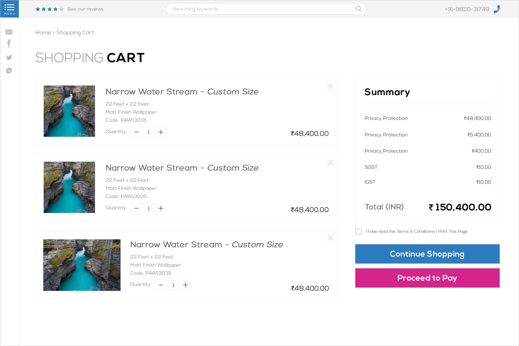Focus the Searching keywords input field
519x346 pixels.
click(259, 9)
